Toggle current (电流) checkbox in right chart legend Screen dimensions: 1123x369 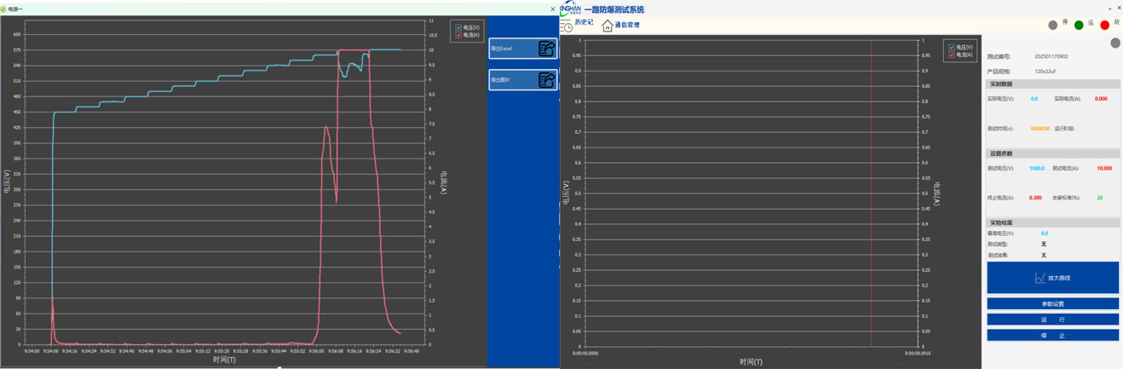[x=952, y=55]
